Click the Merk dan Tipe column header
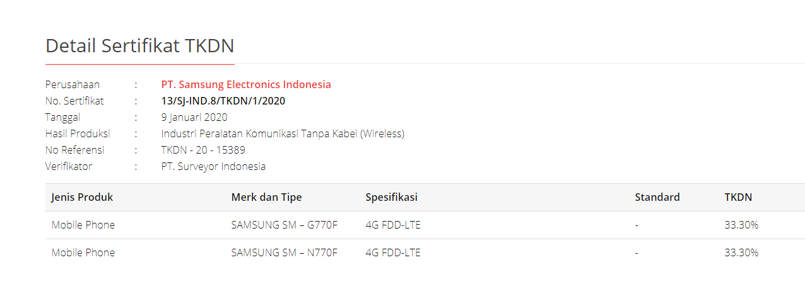 (x=267, y=197)
